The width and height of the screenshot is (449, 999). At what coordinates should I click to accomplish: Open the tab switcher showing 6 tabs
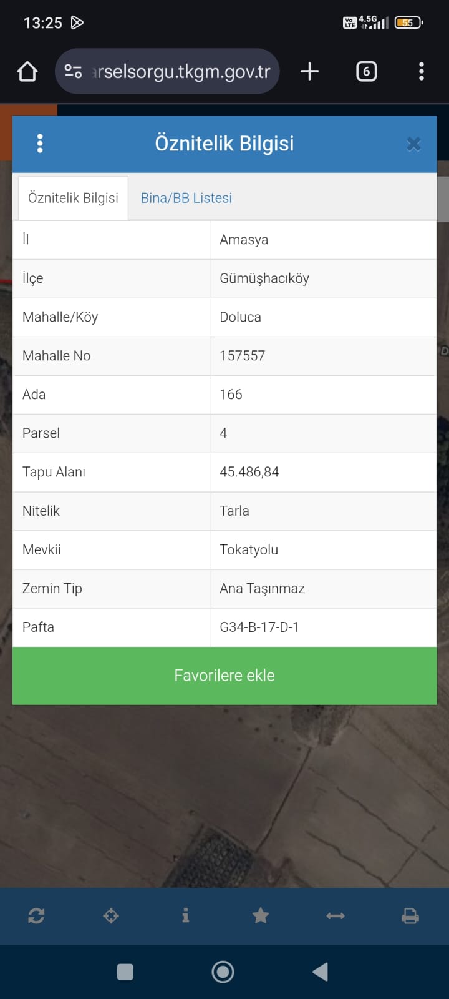(x=366, y=72)
